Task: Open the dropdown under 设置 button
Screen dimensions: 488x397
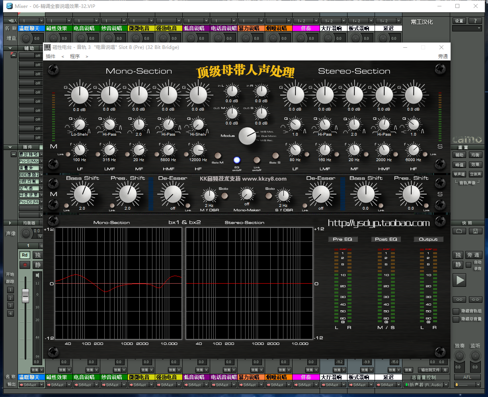Action: (x=467, y=28)
